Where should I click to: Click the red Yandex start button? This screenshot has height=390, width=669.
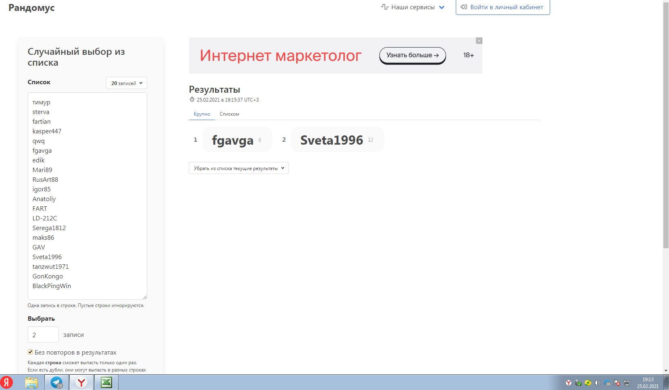[6, 382]
